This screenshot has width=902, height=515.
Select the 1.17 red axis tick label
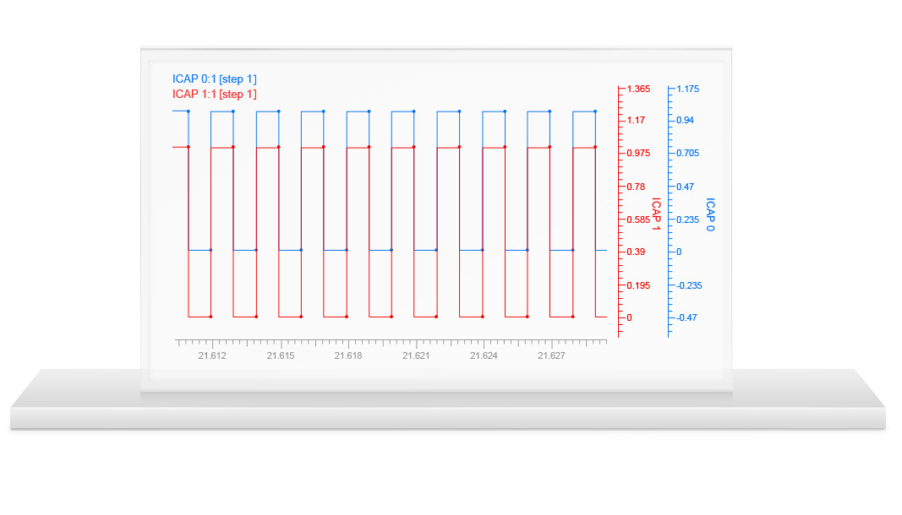636,121
